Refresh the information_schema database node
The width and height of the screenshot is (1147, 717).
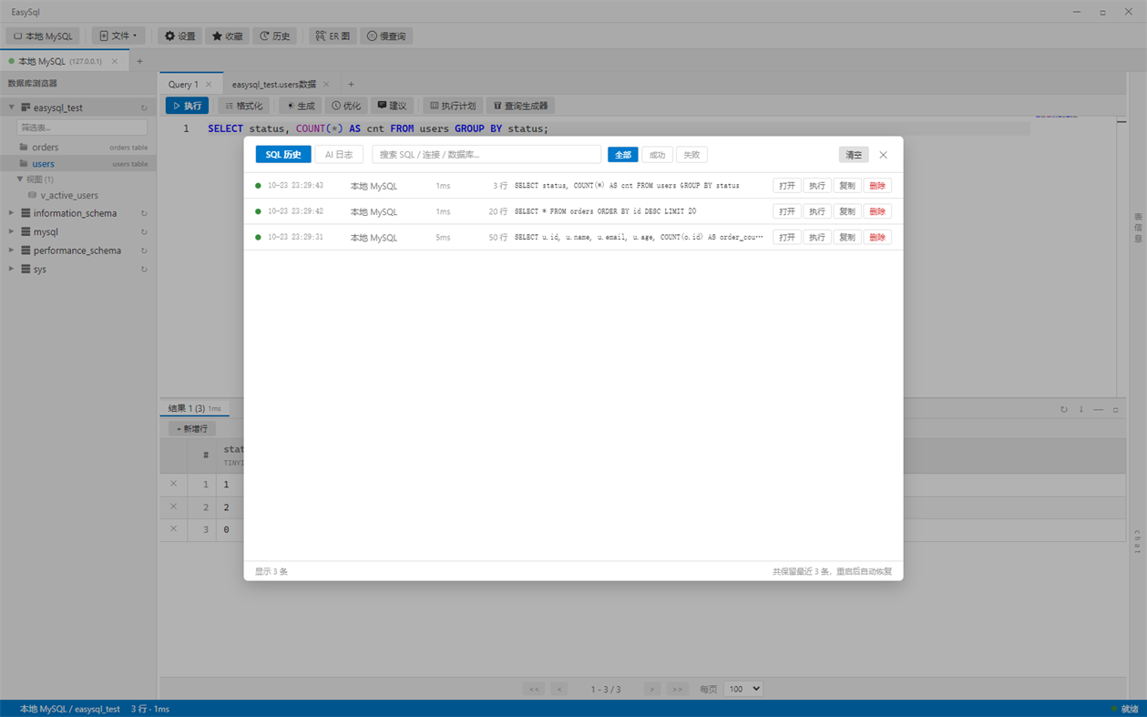(144, 213)
